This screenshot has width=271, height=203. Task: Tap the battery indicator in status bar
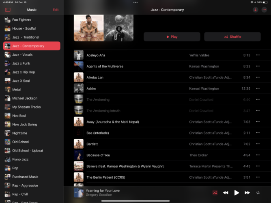(265, 2)
